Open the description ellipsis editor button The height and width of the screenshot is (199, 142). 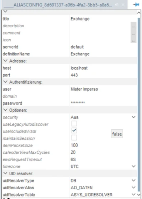tap(133, 26)
